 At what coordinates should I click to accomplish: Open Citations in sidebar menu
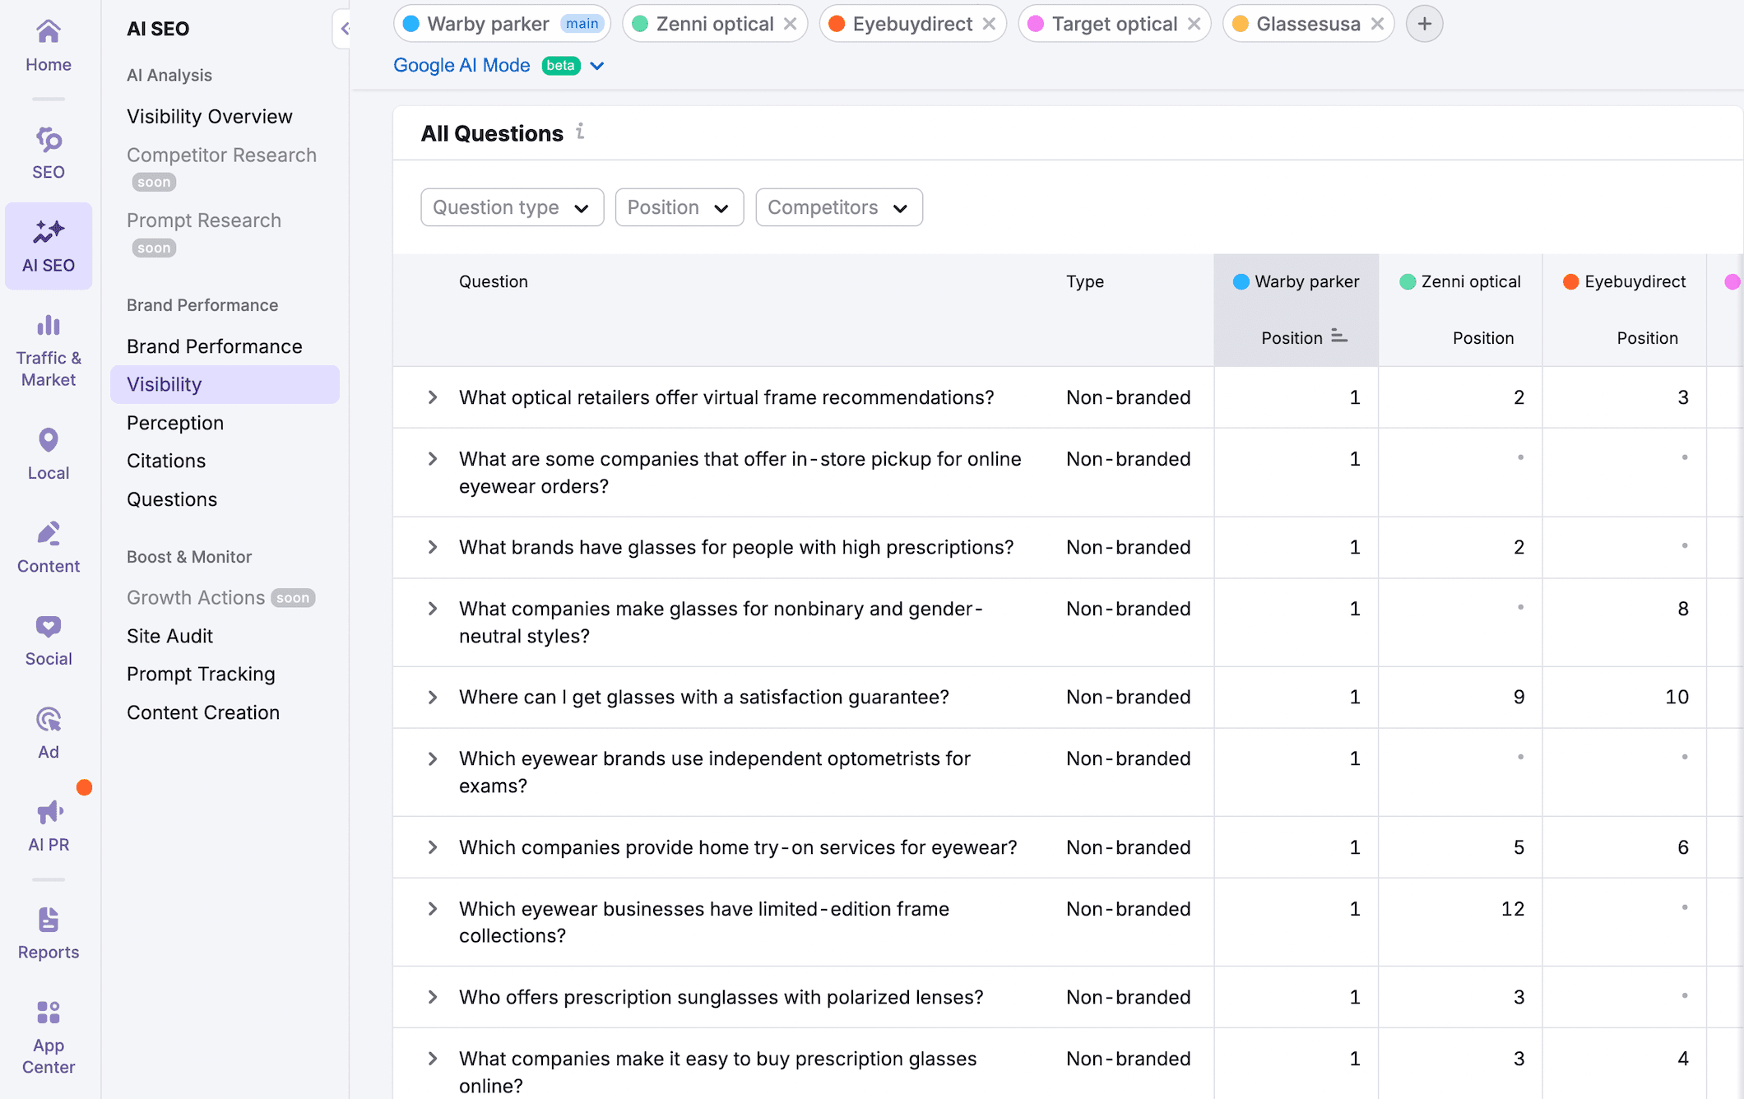[x=166, y=461]
